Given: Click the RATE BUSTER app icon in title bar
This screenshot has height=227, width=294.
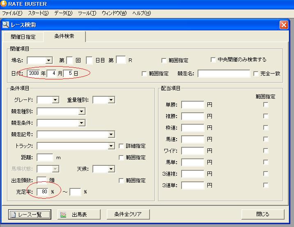Looking at the screenshot, I should pyautogui.click(x=3, y=4).
